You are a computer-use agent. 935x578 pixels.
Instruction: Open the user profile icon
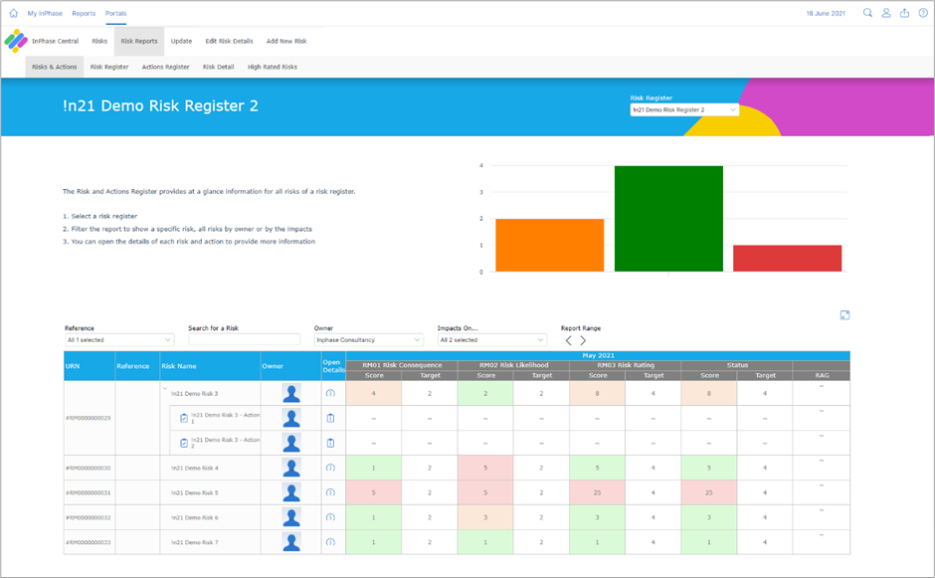(x=886, y=13)
